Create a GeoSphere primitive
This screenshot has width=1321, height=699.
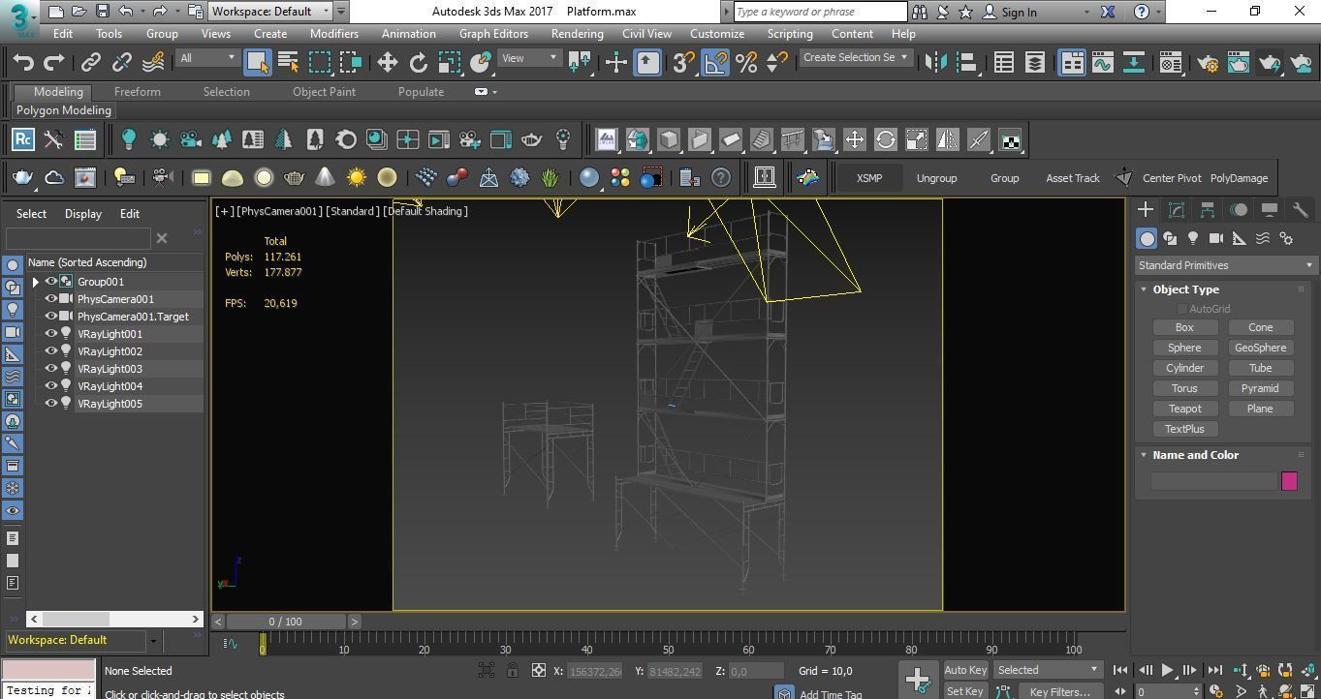pyautogui.click(x=1260, y=348)
